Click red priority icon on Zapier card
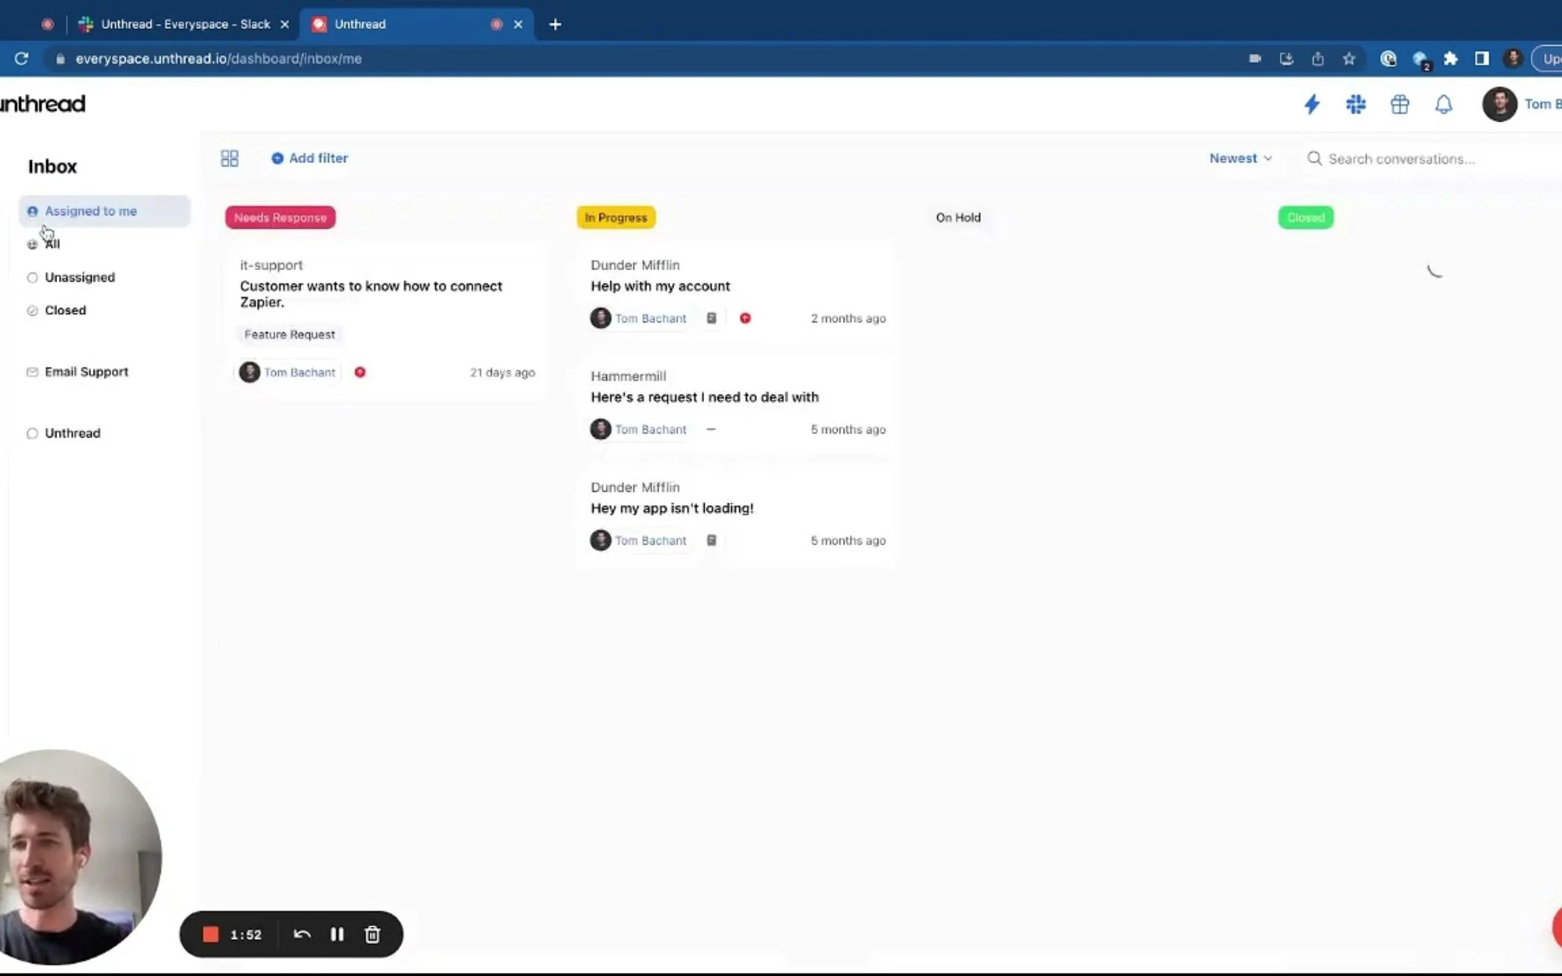This screenshot has height=976, width=1562. click(360, 372)
